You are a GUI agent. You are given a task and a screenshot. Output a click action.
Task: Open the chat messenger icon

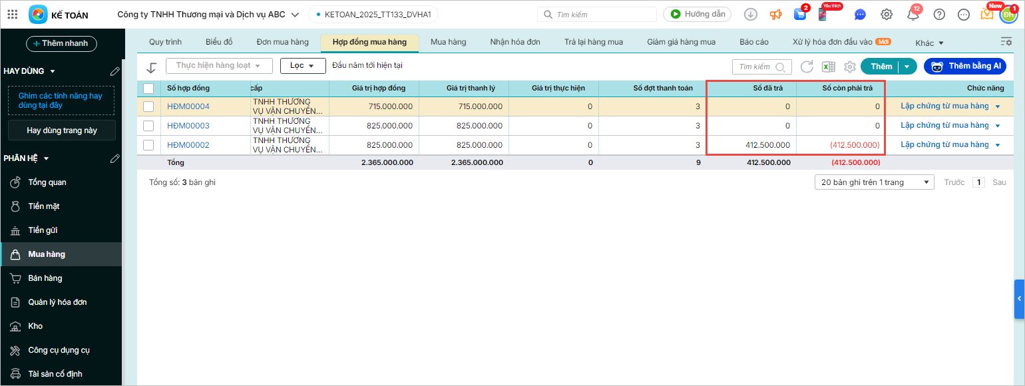pos(860,15)
